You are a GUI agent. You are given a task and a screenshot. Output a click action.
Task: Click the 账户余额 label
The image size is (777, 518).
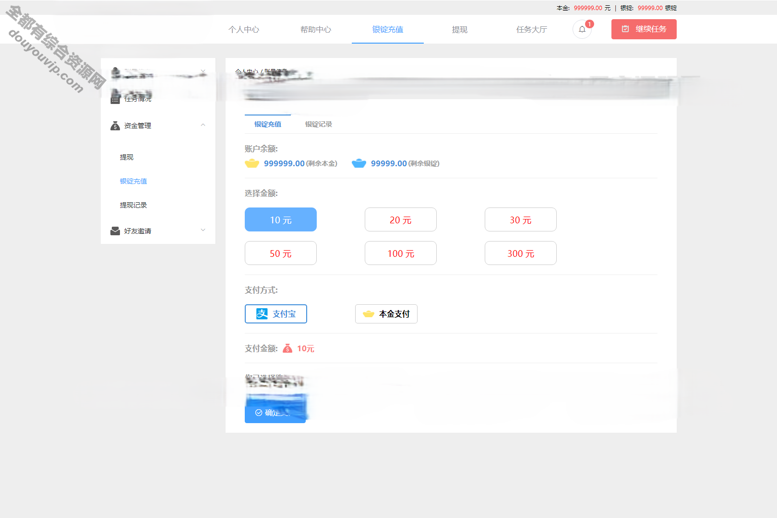(261, 149)
